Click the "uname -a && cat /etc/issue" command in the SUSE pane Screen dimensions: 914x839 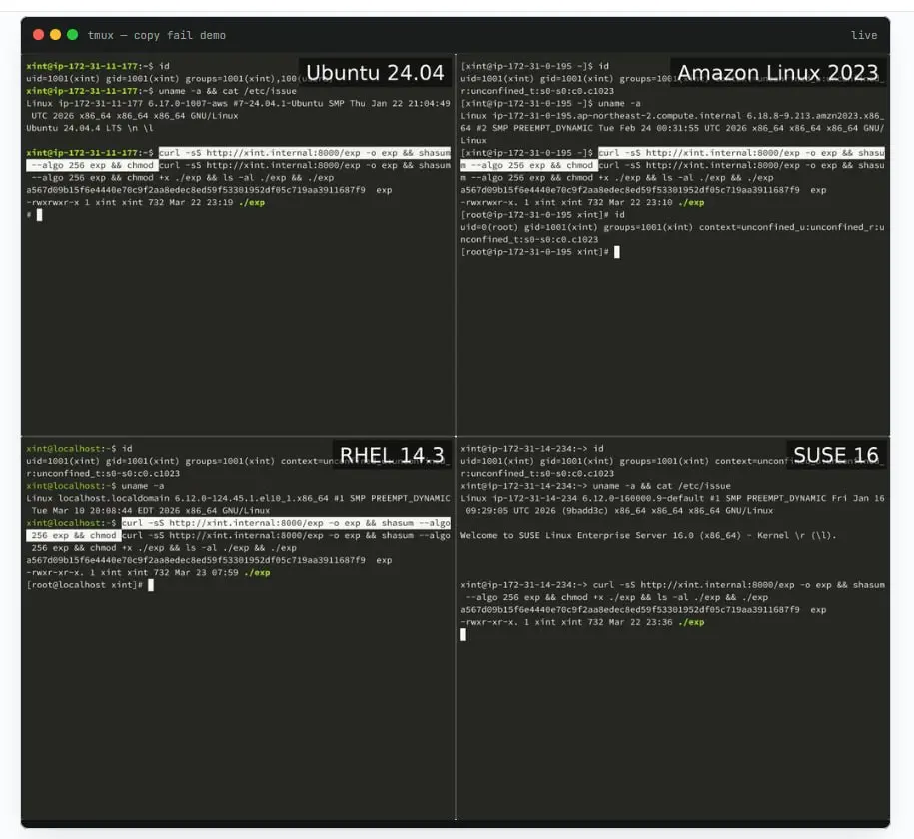click(661, 486)
